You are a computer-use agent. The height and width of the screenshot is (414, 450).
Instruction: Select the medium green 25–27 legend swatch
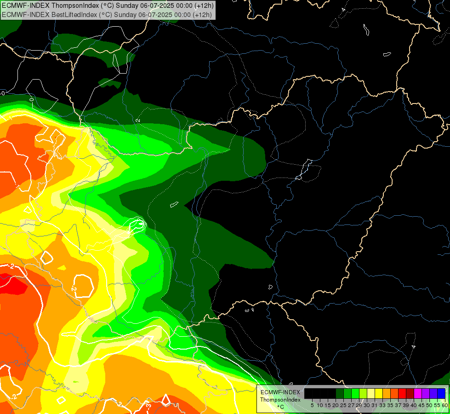click(347, 394)
